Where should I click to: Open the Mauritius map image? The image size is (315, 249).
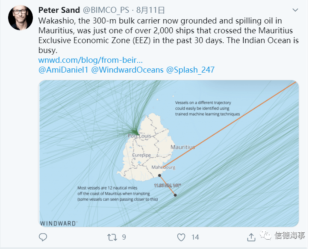pos(168,153)
